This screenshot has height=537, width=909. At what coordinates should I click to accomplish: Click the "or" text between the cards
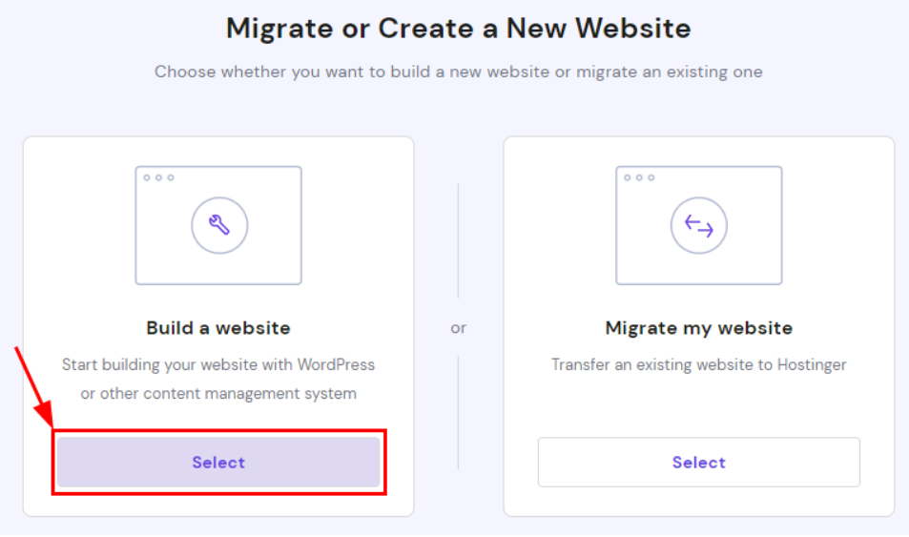pos(459,328)
